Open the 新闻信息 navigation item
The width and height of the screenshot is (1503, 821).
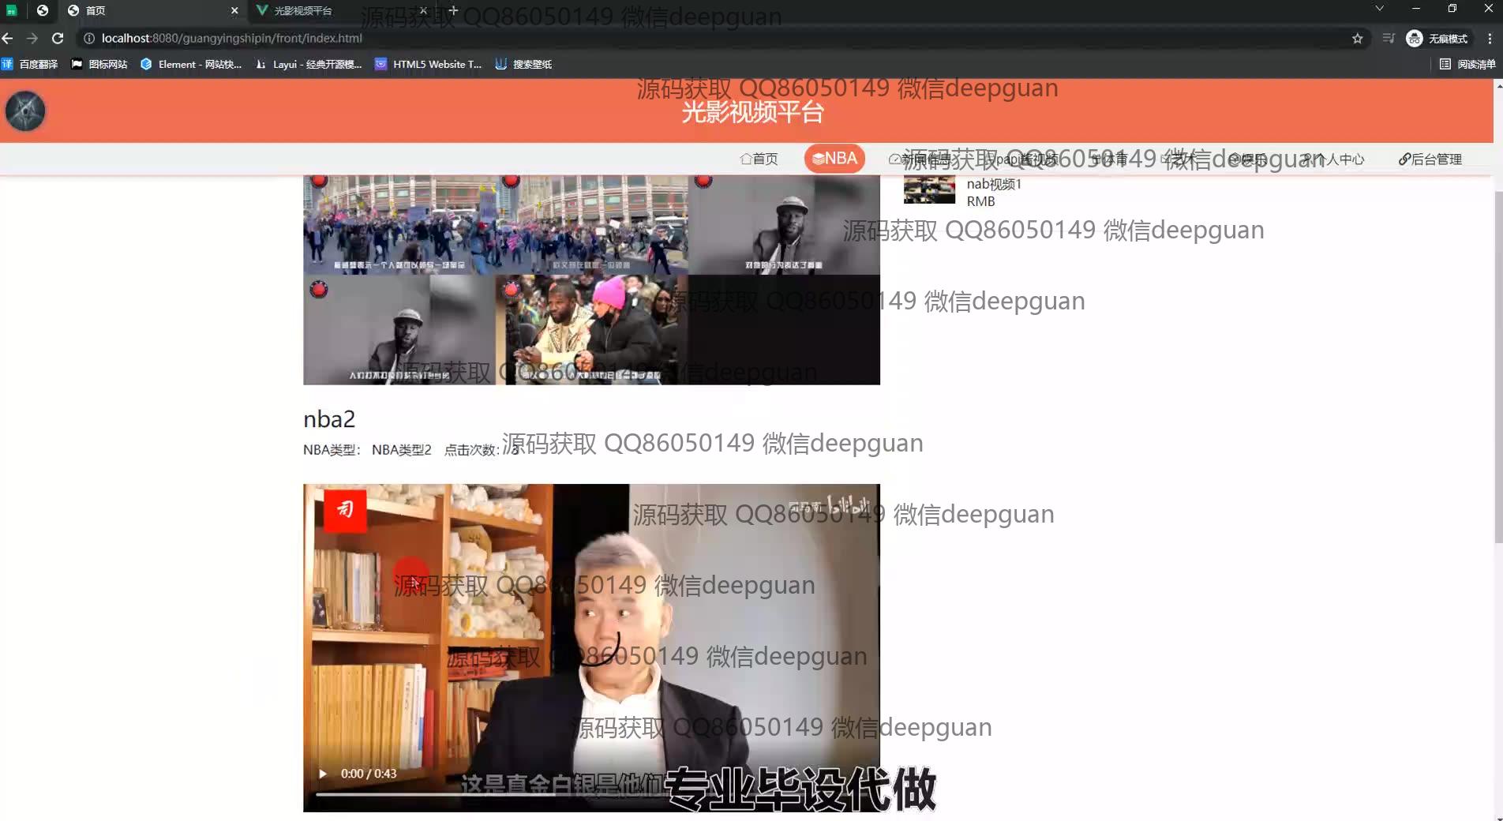[920, 159]
